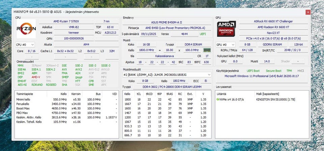Screen dimensions: 324x151
Task: Click the SH/RT/TC value 2048 / 32 / 0
Action: click(x=292, y=50)
